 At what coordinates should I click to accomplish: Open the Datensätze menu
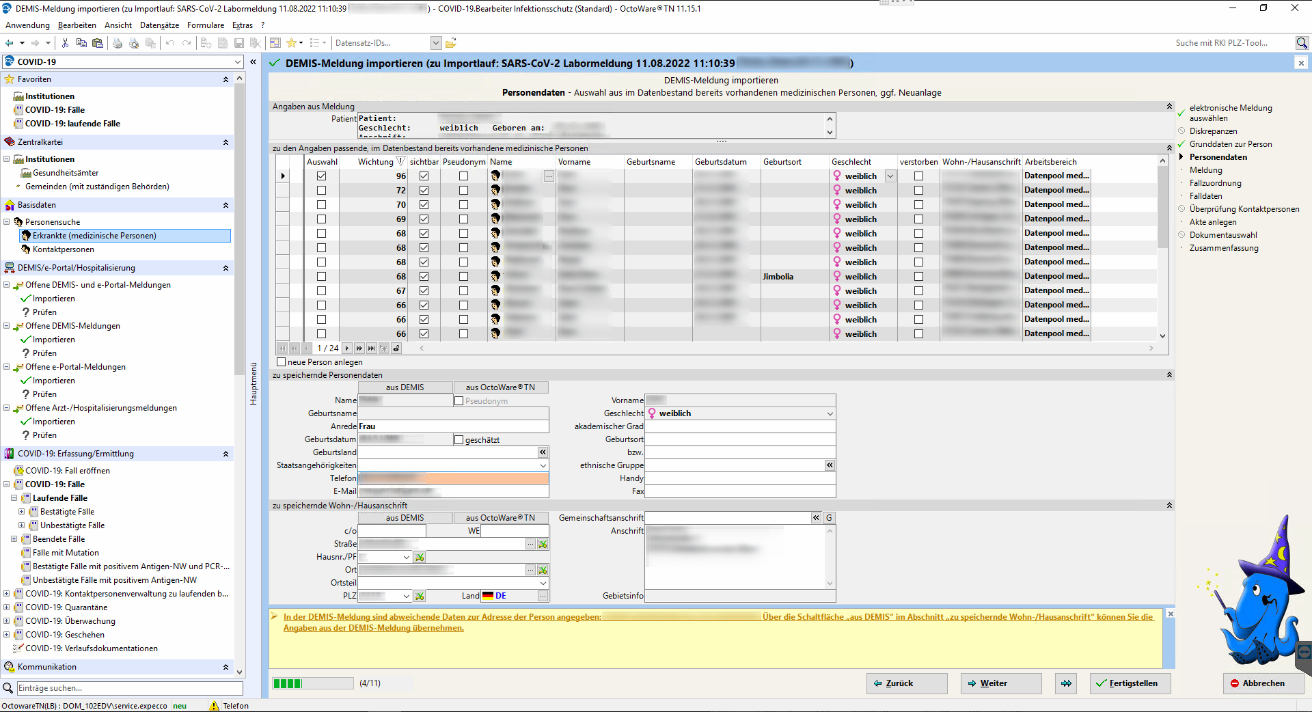coord(159,25)
